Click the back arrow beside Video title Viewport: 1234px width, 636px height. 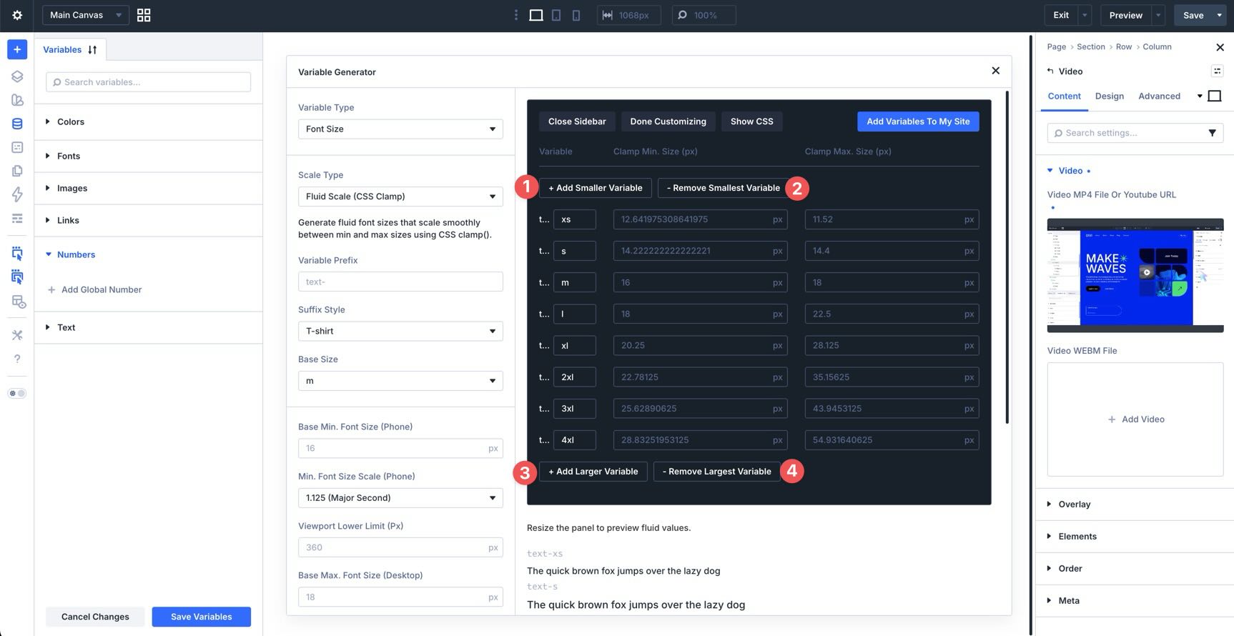click(x=1050, y=71)
